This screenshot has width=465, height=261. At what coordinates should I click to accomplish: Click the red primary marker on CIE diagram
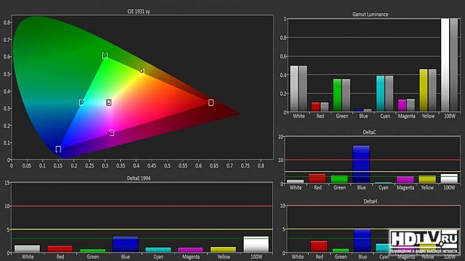(211, 102)
